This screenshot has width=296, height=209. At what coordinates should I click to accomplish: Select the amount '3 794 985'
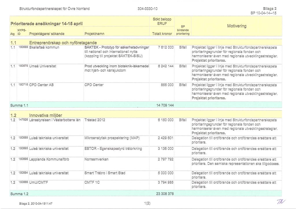click(x=166, y=183)
